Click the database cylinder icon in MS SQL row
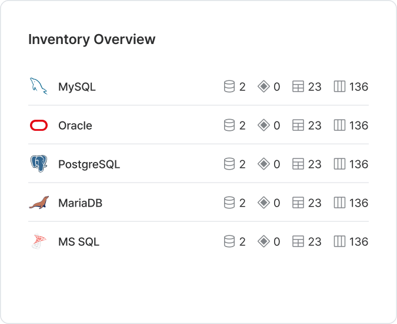Screen dimensions: 397x324 [x=229, y=241]
